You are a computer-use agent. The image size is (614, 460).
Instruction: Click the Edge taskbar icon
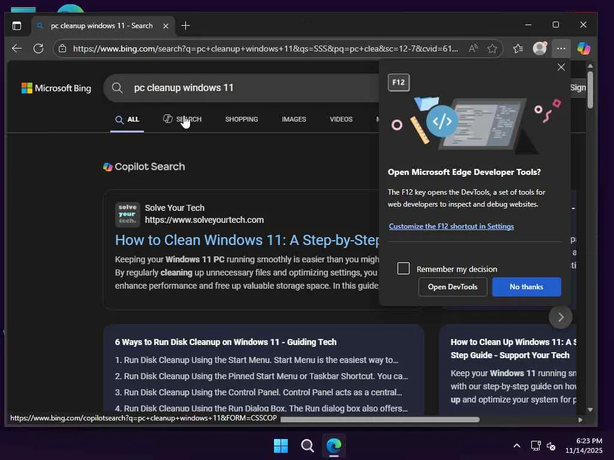pos(334,446)
